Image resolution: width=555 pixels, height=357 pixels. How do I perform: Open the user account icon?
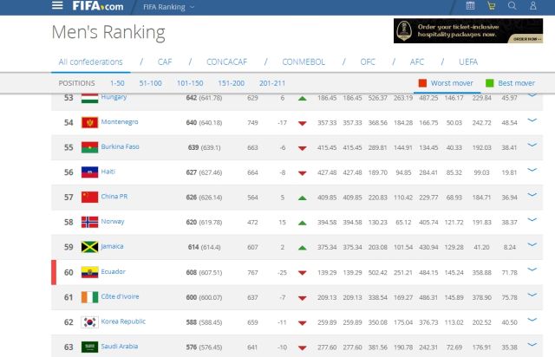pos(534,6)
